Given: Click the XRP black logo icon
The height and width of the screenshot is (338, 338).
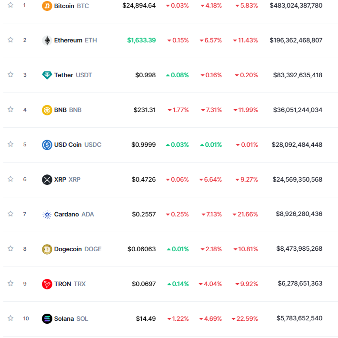Looking at the screenshot, I should pyautogui.click(x=47, y=180).
